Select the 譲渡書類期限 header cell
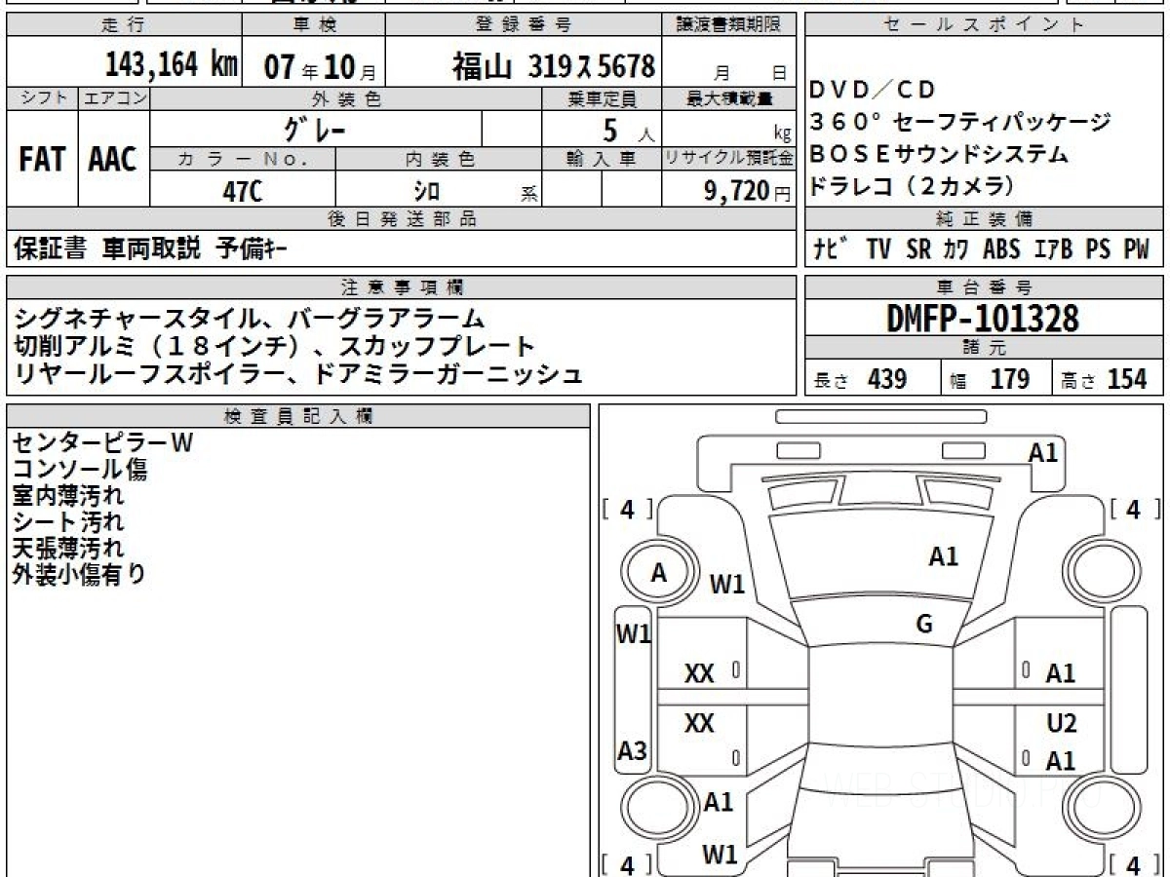The width and height of the screenshot is (1170, 877). click(728, 25)
